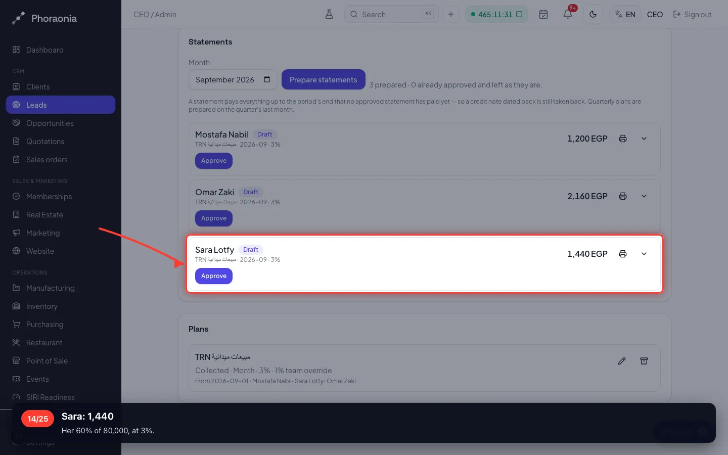
Task: Print Omar Zaki's statement
Action: [623, 196]
